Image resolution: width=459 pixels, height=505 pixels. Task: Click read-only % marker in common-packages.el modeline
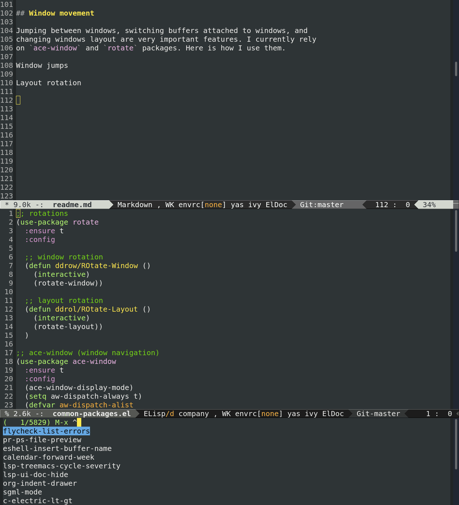(x=7, y=414)
